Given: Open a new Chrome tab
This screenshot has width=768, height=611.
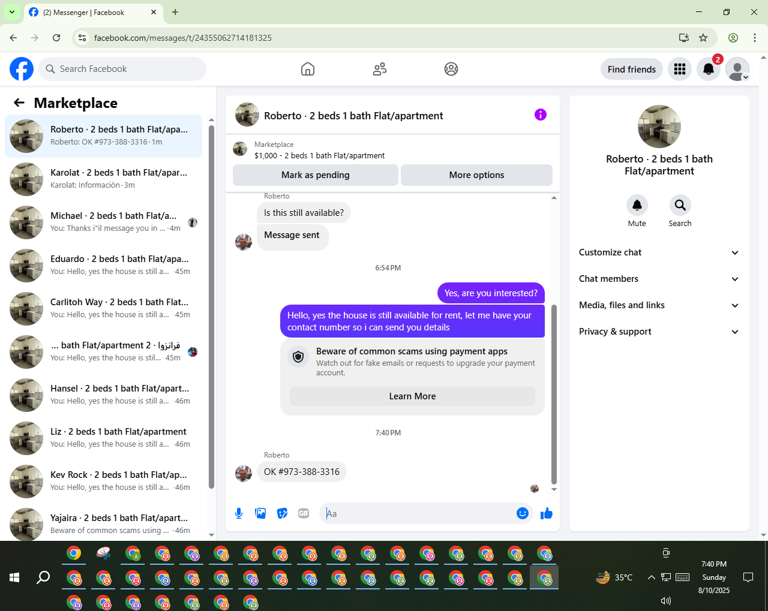Looking at the screenshot, I should (175, 12).
